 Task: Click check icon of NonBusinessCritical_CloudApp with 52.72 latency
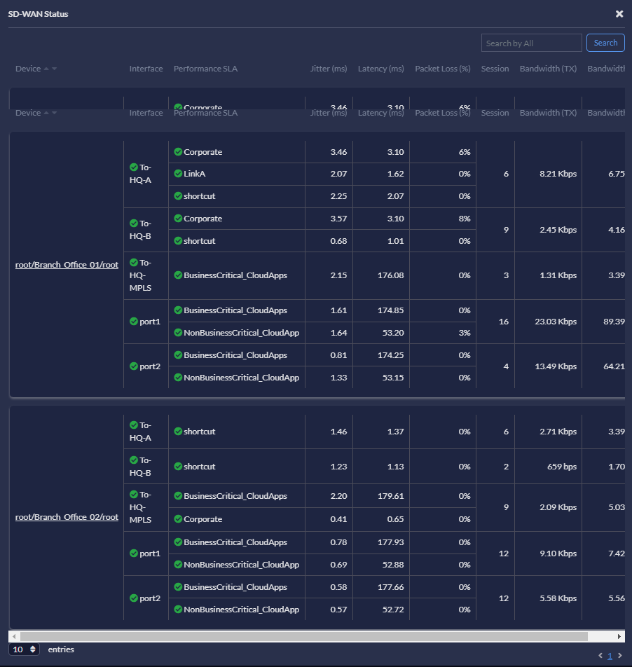[x=178, y=610]
